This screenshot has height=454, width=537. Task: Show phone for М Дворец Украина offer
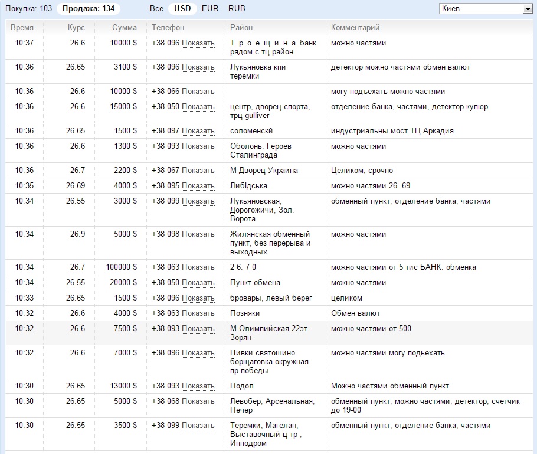click(x=198, y=171)
